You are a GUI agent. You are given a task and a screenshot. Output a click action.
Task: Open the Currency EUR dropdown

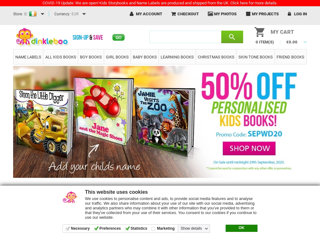(x=84, y=14)
